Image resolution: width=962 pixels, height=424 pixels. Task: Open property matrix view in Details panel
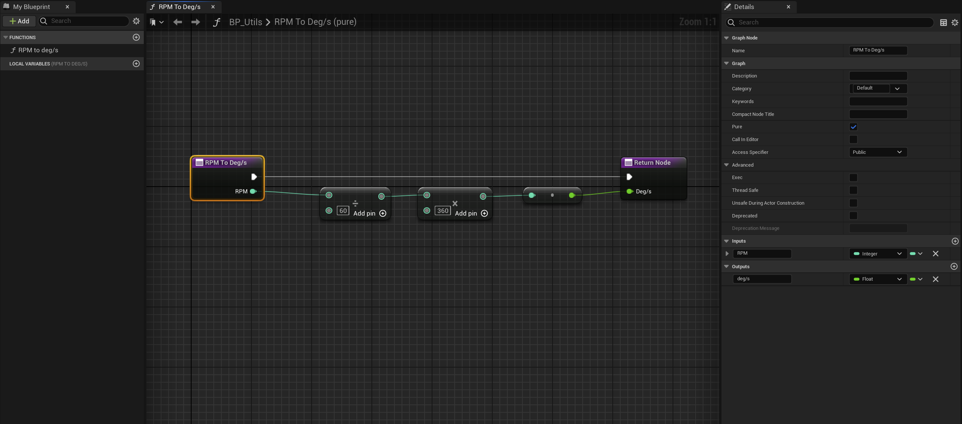pos(943,23)
